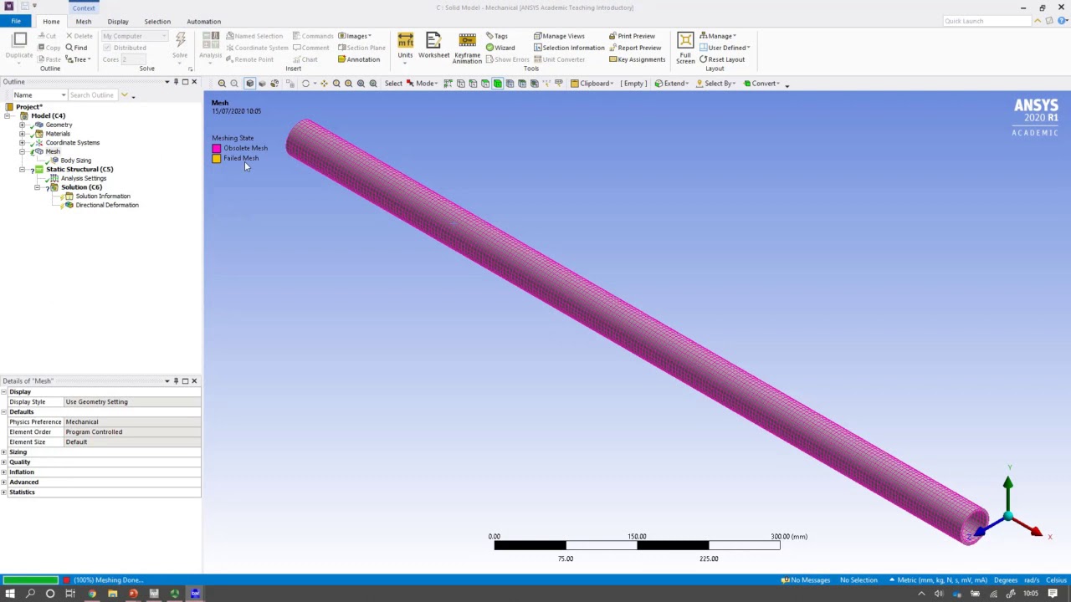Click Report Preview button

[635, 48]
